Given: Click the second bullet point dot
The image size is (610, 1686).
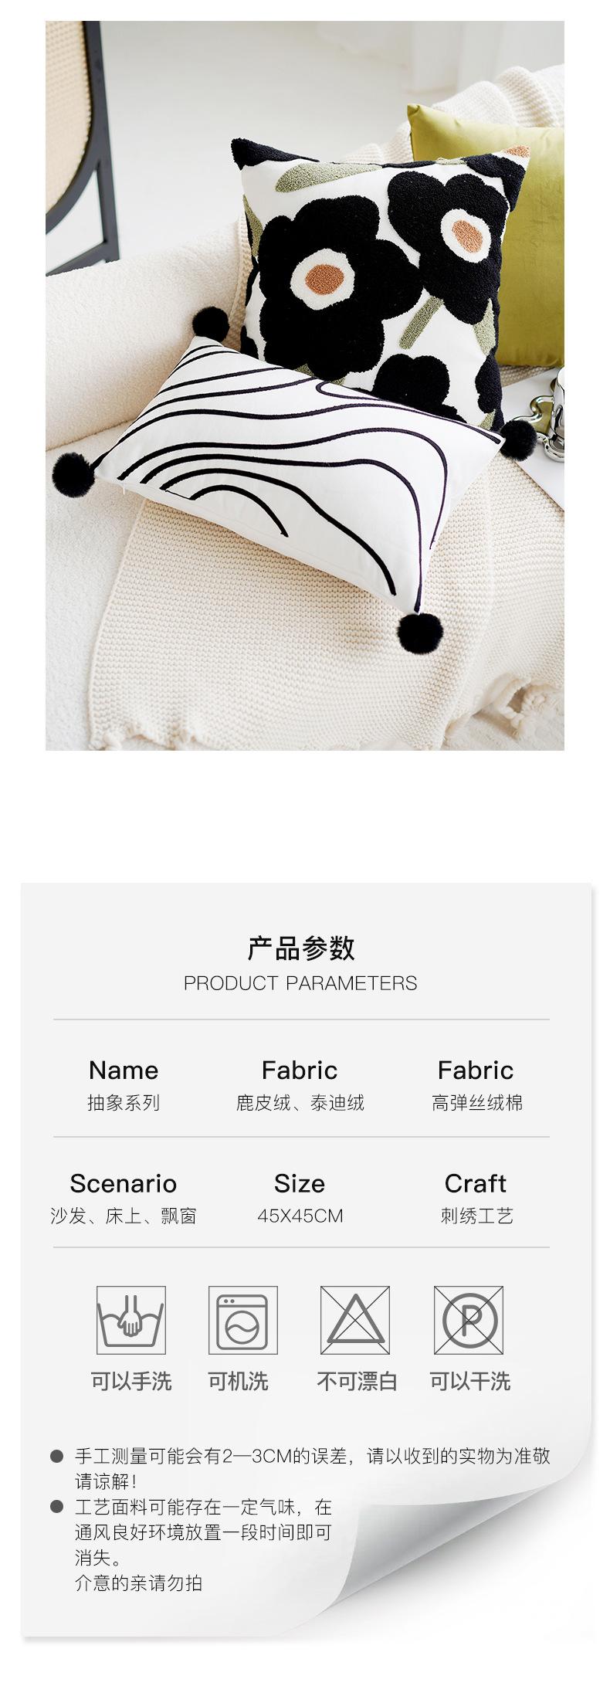Looking at the screenshot, I should [56, 1506].
